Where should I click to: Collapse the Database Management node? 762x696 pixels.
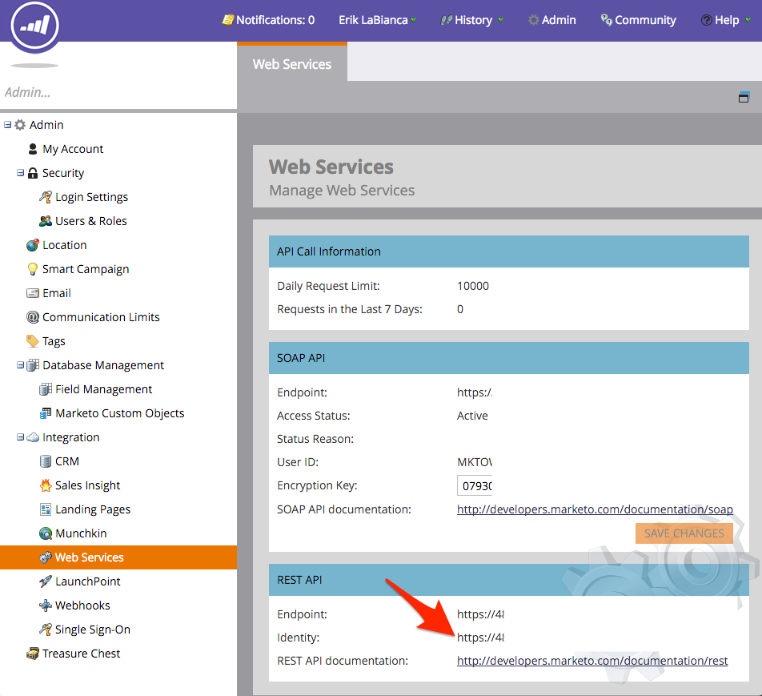[21, 364]
